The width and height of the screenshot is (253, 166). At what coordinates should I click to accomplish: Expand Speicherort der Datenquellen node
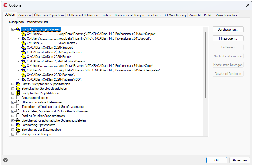(13, 130)
